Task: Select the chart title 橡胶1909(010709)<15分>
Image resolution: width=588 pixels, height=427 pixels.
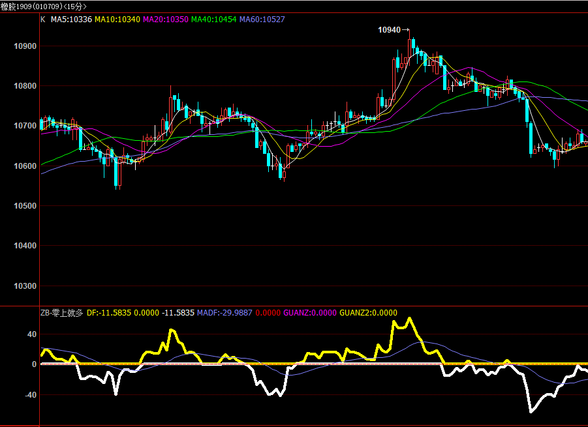Action: (x=44, y=7)
